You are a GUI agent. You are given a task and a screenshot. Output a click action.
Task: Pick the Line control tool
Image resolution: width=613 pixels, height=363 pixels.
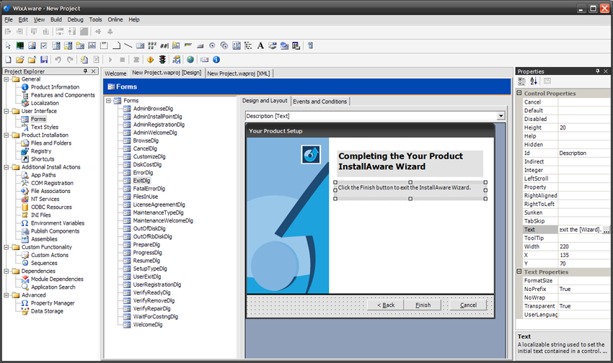pos(128,45)
